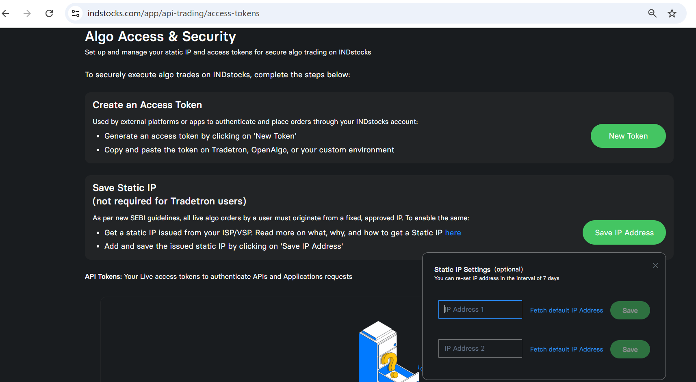Fetch default IP Address for IP Address 1

(x=566, y=310)
